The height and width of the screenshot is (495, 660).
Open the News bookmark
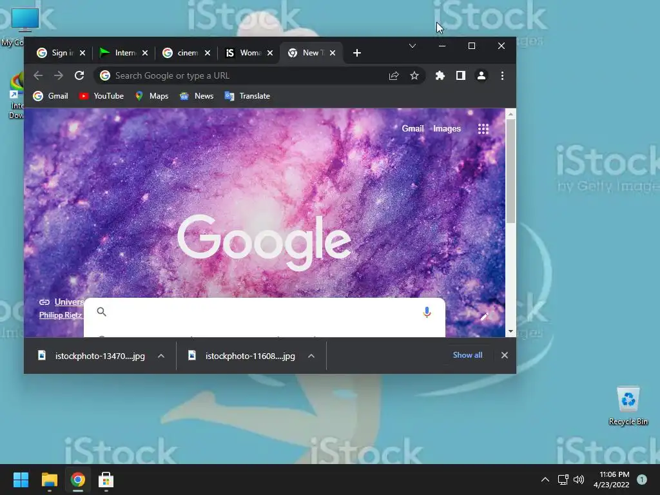tap(197, 96)
